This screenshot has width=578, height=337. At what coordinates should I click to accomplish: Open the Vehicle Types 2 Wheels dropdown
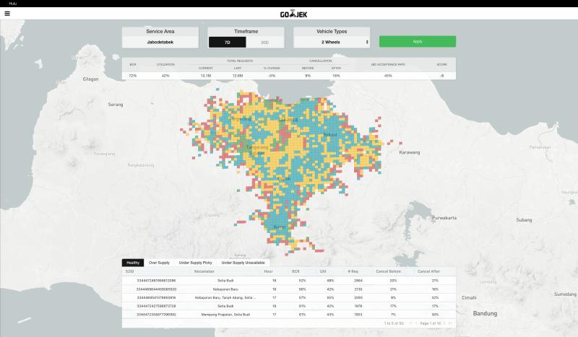pyautogui.click(x=332, y=43)
